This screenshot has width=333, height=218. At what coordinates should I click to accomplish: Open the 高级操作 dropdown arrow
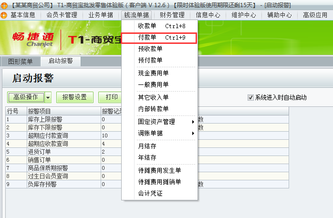pyautogui.click(x=48, y=97)
